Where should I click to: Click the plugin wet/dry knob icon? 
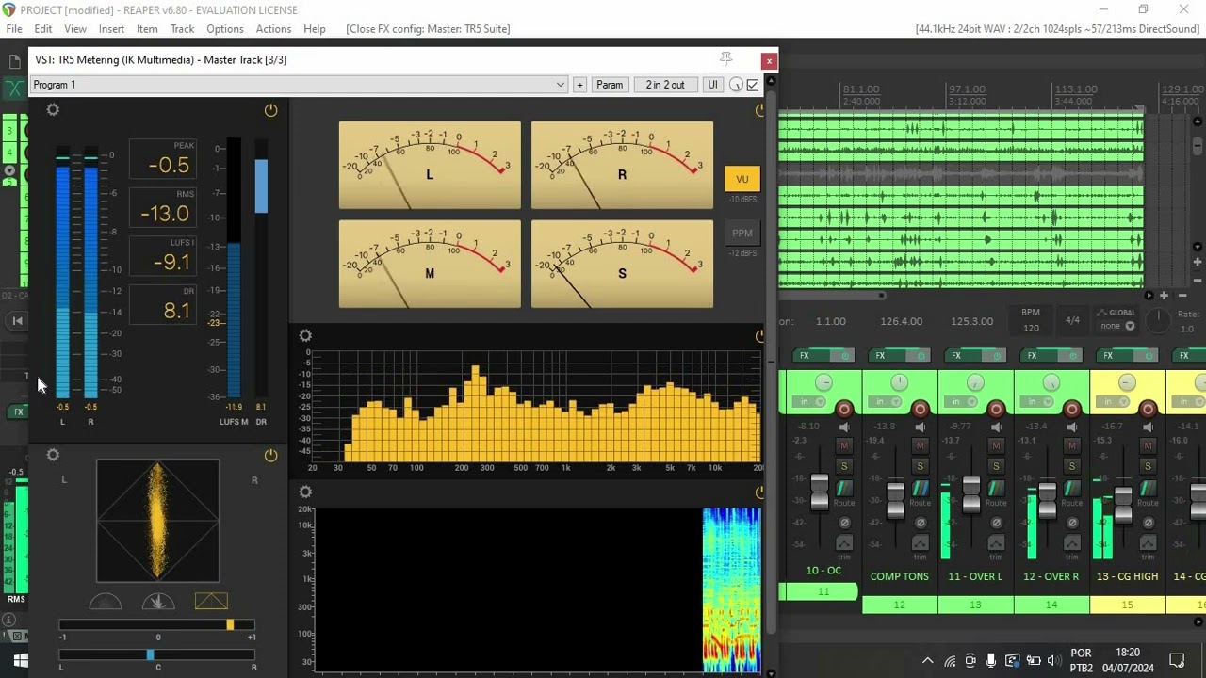click(736, 85)
